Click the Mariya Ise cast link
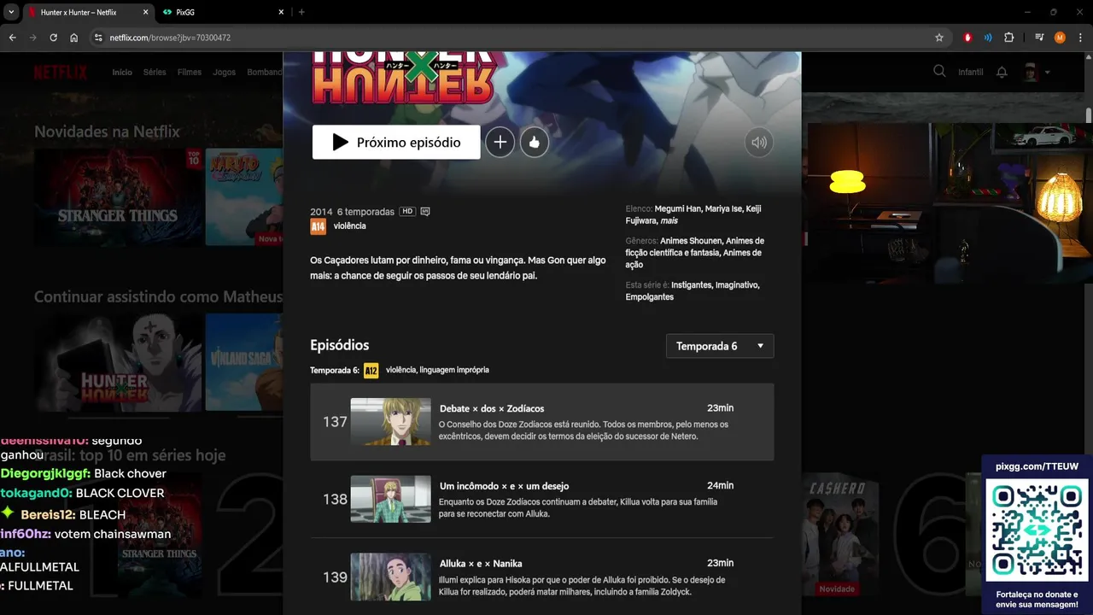This screenshot has width=1093, height=615. pyautogui.click(x=722, y=208)
